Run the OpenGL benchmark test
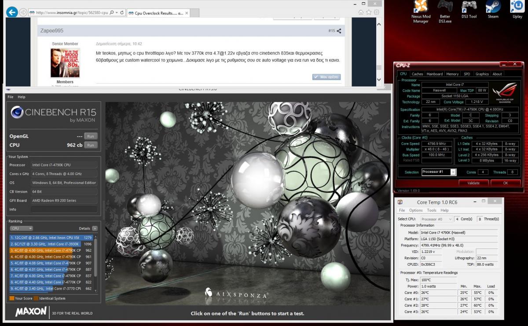 (x=91, y=136)
